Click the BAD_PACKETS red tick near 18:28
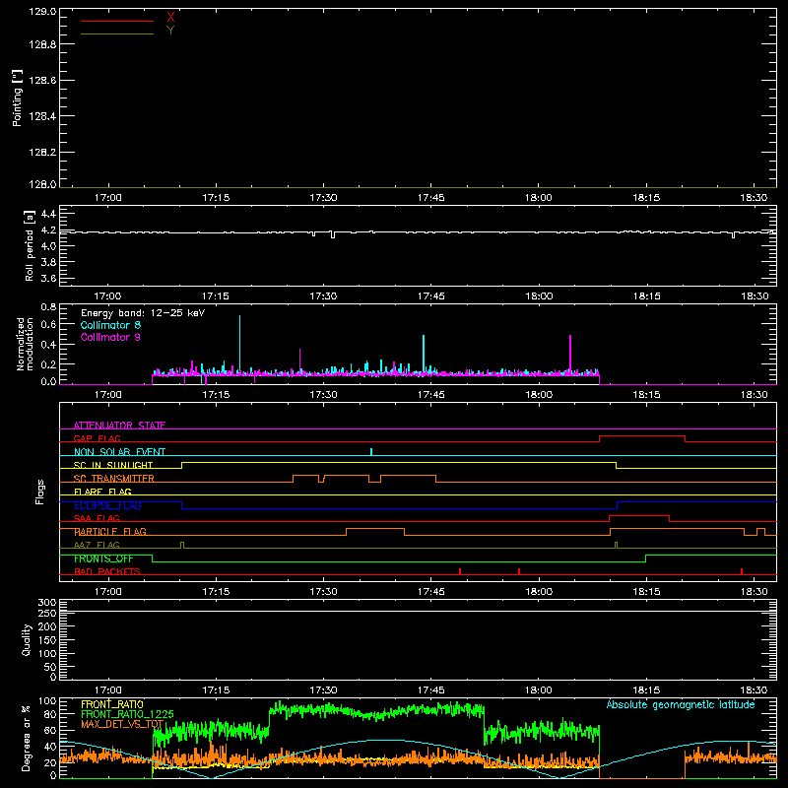Image resolution: width=788 pixels, height=788 pixels. point(742,571)
